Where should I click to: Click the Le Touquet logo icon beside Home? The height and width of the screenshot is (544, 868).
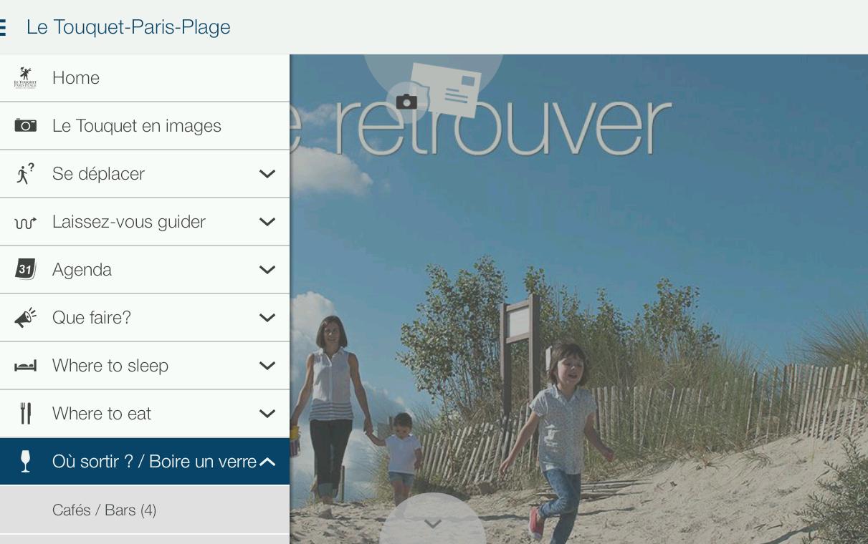point(25,77)
